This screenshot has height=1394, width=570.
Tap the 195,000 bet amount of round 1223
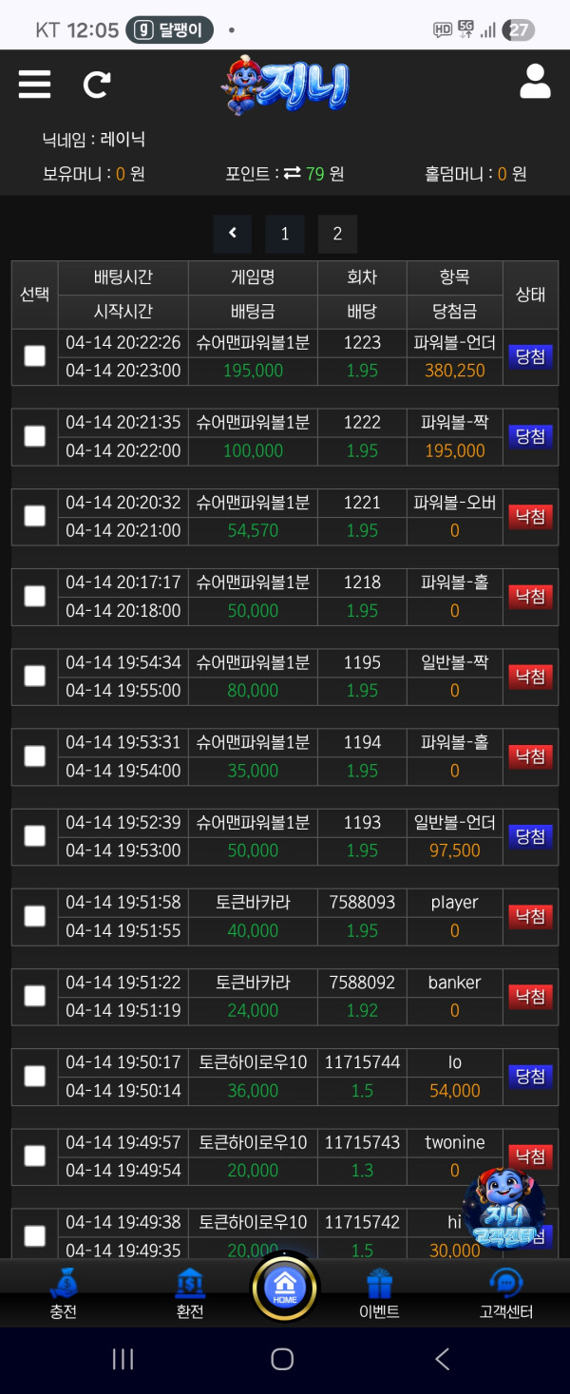pyautogui.click(x=253, y=371)
